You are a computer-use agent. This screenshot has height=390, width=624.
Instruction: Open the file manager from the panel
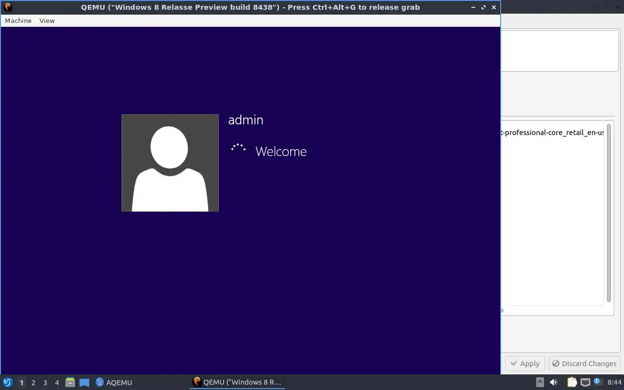[x=70, y=382]
